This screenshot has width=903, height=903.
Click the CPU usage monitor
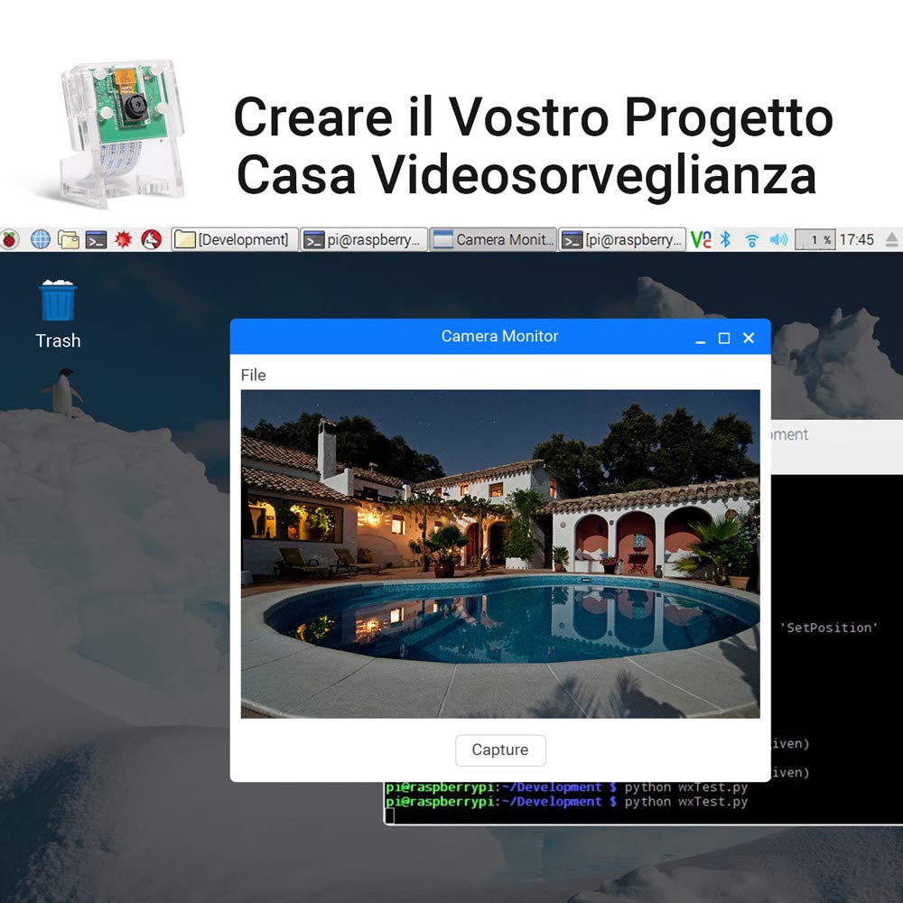815,239
